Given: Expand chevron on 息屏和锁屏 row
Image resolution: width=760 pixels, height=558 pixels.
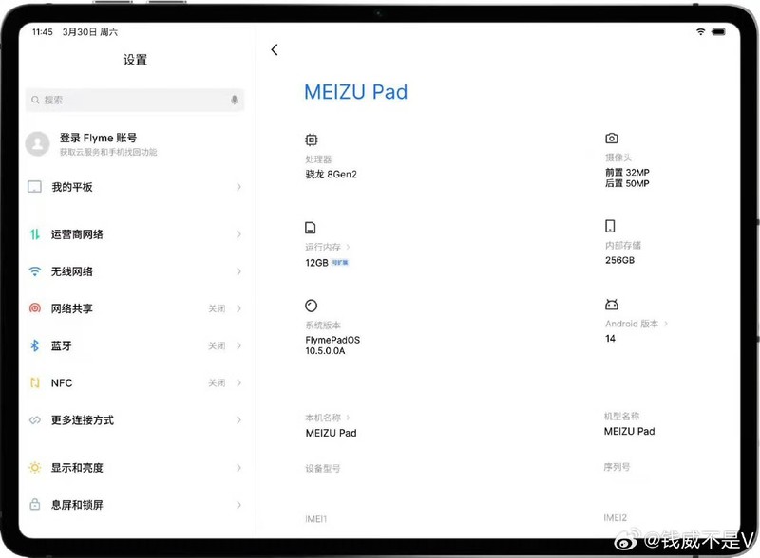Looking at the screenshot, I should [238, 505].
